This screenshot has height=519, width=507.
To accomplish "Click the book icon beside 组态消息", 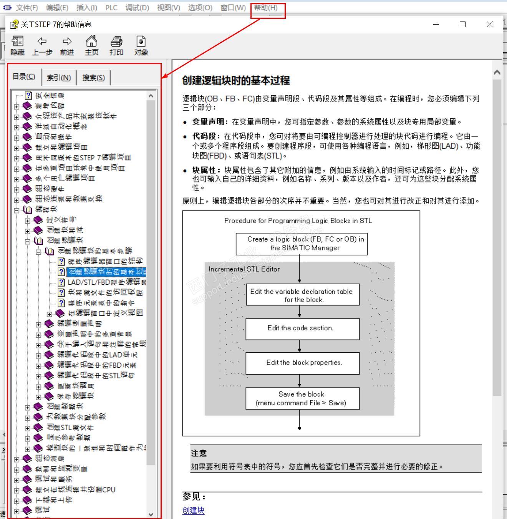I will coord(27,458).
